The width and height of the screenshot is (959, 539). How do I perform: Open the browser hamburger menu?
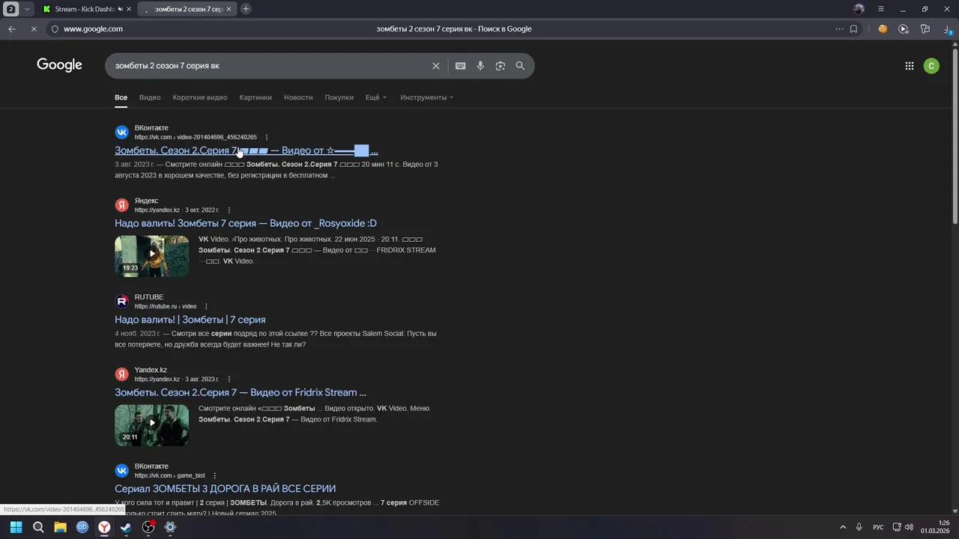(881, 9)
